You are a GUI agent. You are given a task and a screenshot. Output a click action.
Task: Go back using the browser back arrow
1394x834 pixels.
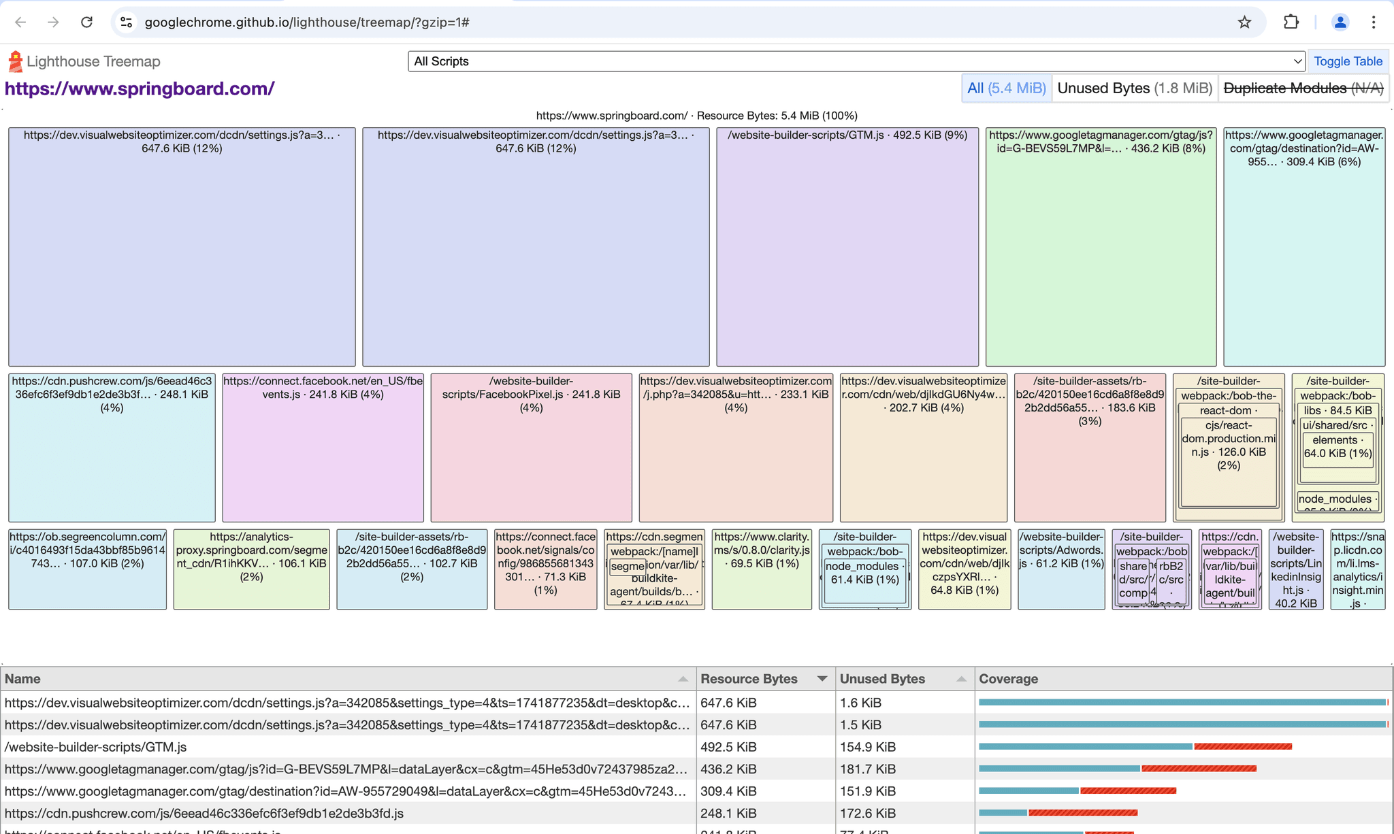click(x=20, y=22)
